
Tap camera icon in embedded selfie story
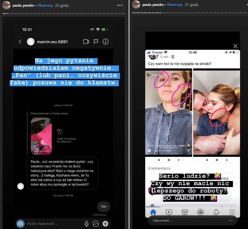tap(149, 151)
